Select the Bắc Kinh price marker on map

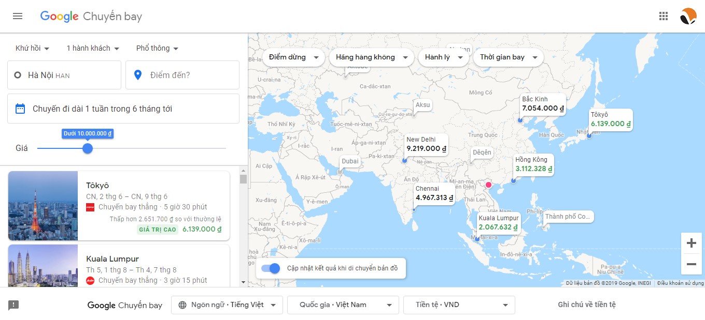tap(543, 104)
